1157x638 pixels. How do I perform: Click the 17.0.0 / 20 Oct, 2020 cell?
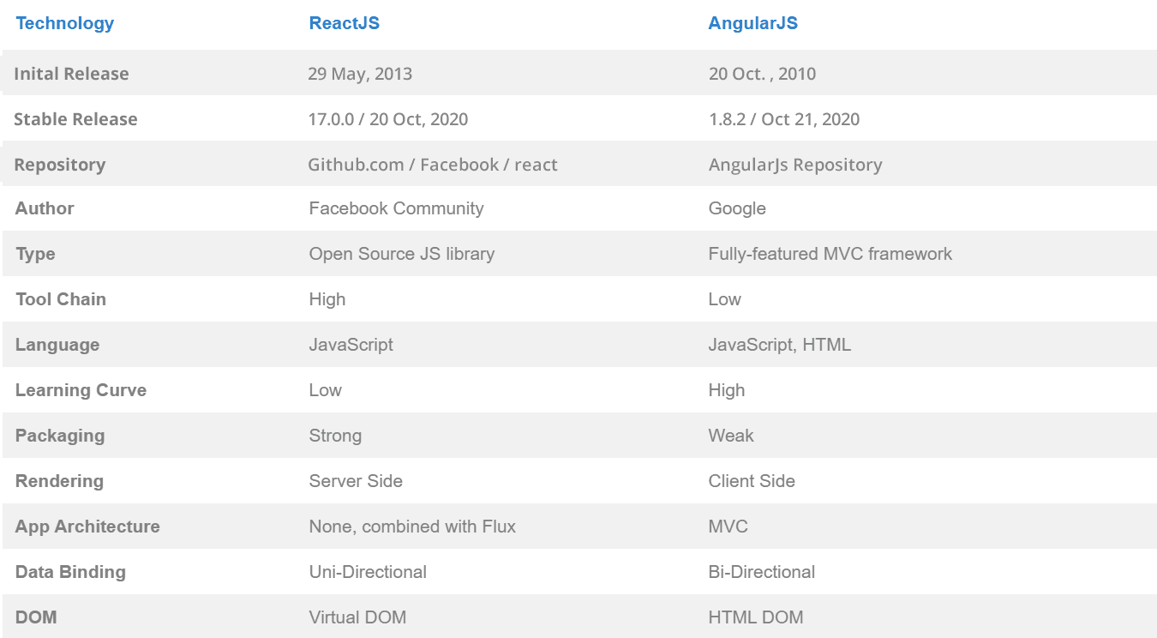[x=387, y=119]
